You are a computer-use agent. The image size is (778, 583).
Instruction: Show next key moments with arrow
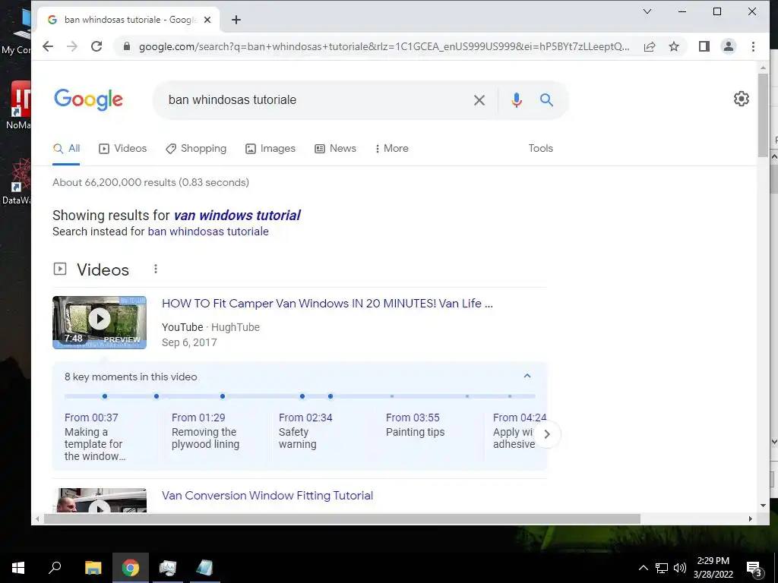point(547,434)
